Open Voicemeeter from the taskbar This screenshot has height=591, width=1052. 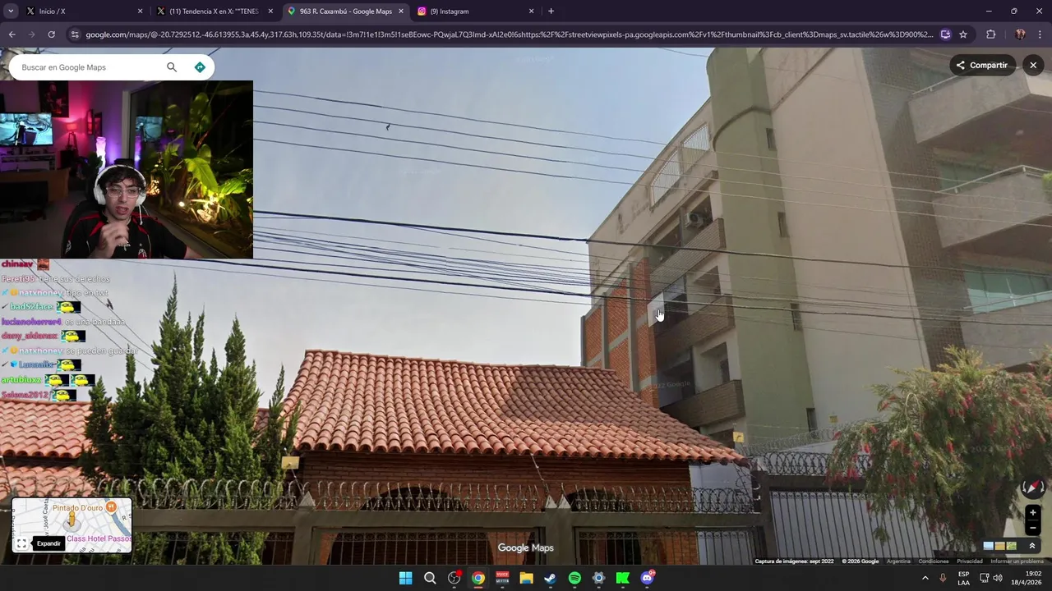pos(502,578)
